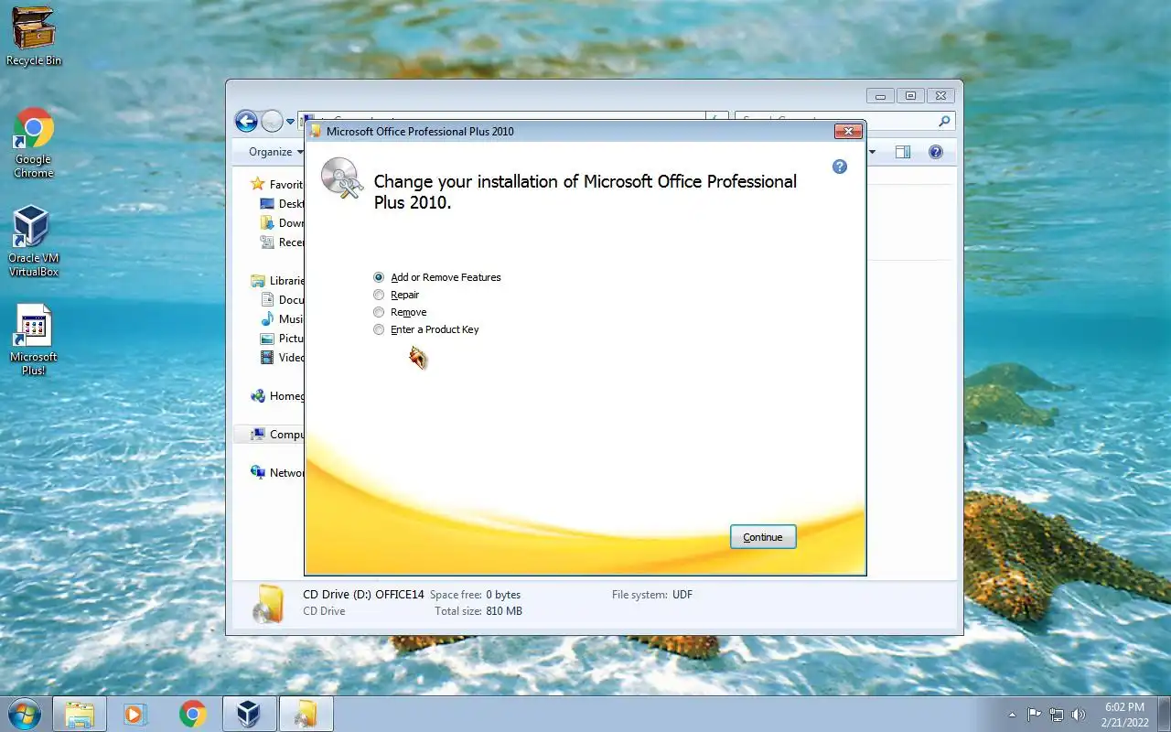Open Pictures library in navigation pane
Screen dimensions: 1171x732
(x=282, y=339)
